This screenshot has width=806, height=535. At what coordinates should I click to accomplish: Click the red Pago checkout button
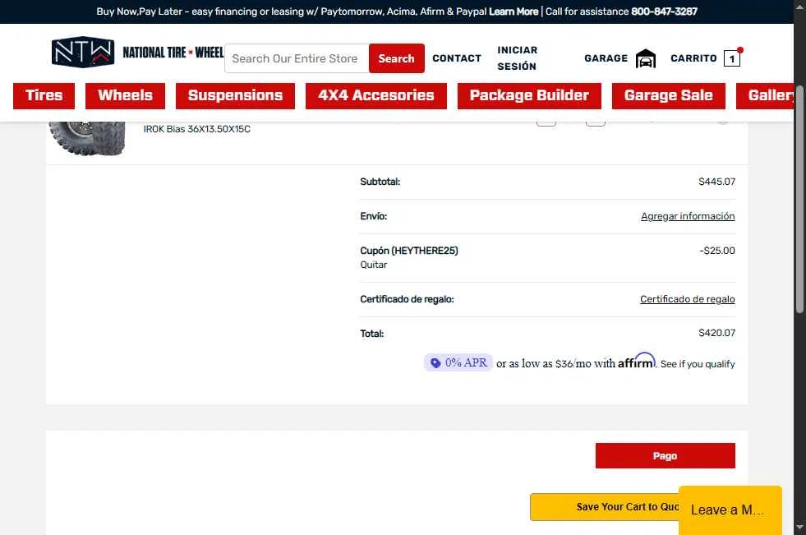click(x=666, y=456)
